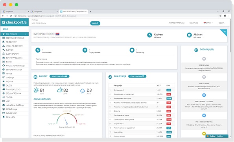Screen dimensions: 234x142
Task: Open Vesti in the sidebar menu
Action: [x=15, y=101]
